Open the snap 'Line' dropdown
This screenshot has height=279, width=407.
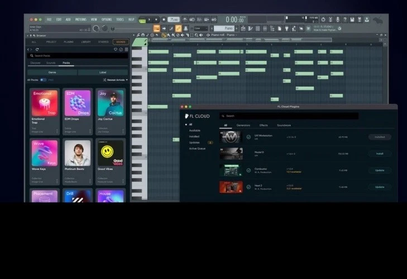[x=201, y=28]
